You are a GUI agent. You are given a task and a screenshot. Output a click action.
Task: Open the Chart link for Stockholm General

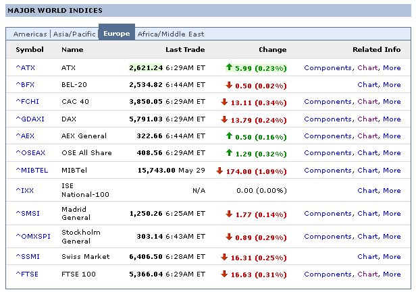click(367, 236)
